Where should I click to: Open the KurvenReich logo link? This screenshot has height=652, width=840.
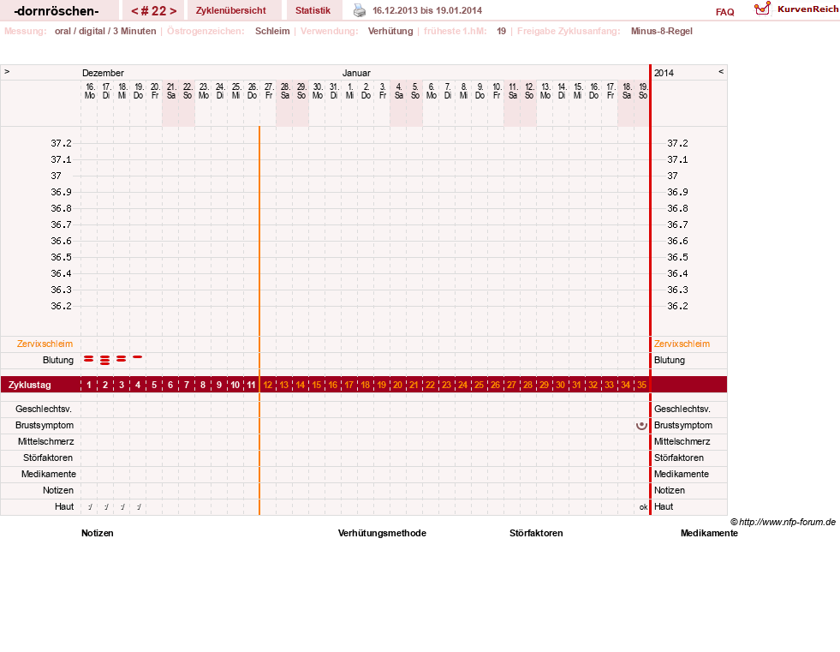click(x=795, y=9)
